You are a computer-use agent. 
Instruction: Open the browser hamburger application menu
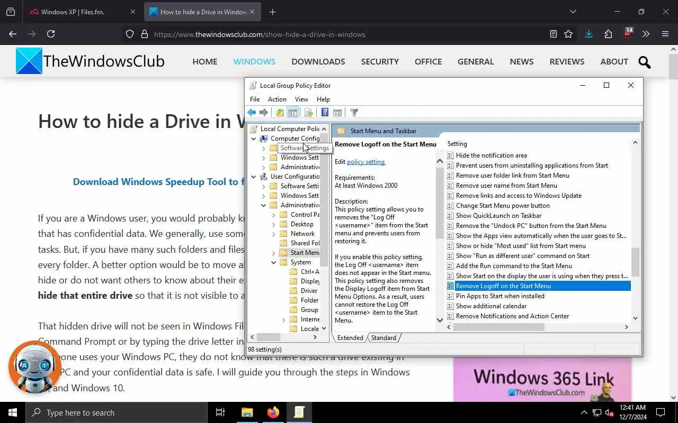tap(665, 34)
